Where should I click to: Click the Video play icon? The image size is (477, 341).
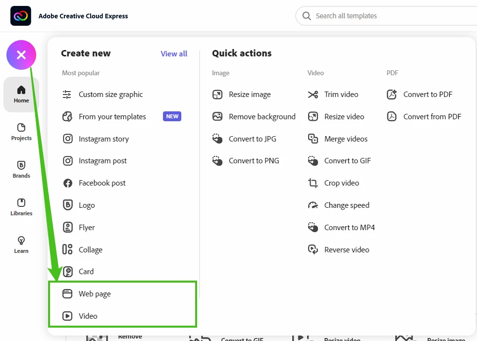pos(67,316)
